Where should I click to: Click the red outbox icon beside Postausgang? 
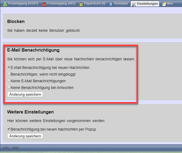pyautogui.click(x=44, y=4)
